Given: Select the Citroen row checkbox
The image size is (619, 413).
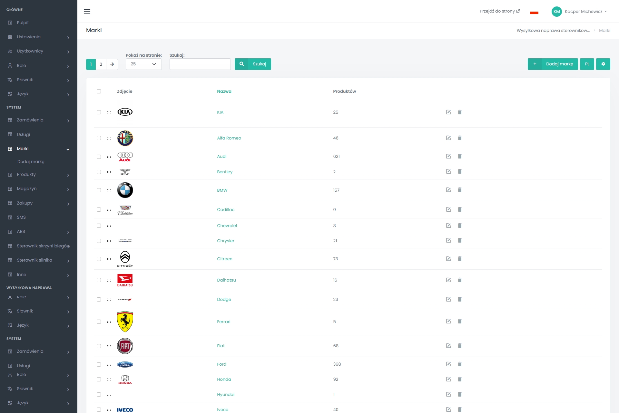Looking at the screenshot, I should coord(99,259).
